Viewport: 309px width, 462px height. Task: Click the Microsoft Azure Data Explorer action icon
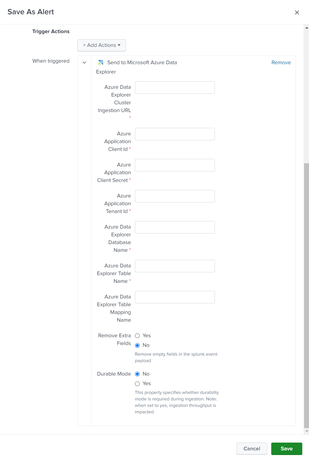pos(101,62)
